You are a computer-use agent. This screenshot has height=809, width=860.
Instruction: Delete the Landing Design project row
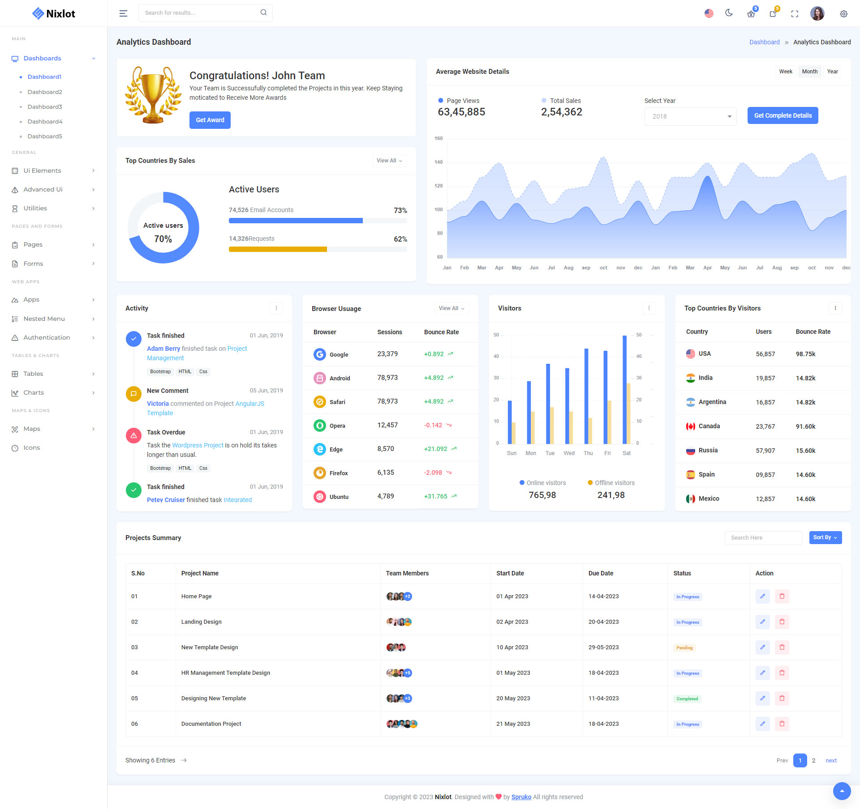coord(782,622)
